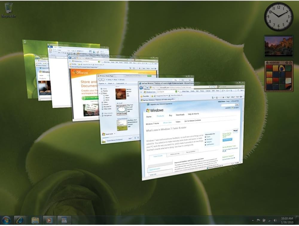Screen dimensions: 299x226
Task: Select the Products tab on the Windows site
Action: [160, 116]
